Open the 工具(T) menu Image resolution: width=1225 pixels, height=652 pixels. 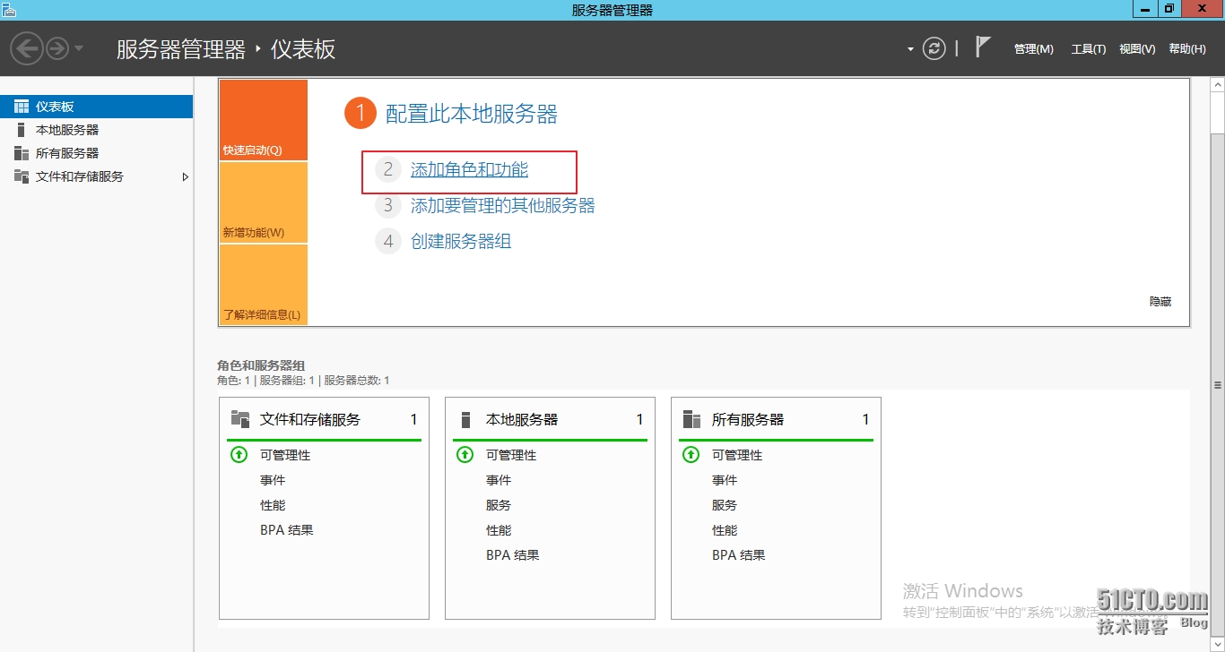[x=1088, y=49]
